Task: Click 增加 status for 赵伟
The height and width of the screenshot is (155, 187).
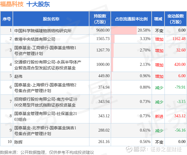Action: coord(159,76)
